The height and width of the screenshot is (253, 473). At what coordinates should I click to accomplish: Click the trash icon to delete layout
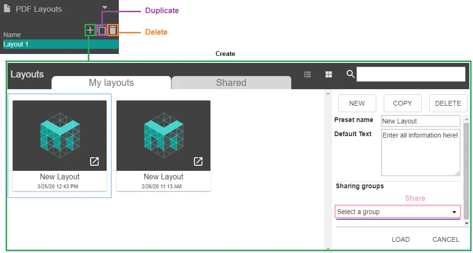click(x=113, y=31)
